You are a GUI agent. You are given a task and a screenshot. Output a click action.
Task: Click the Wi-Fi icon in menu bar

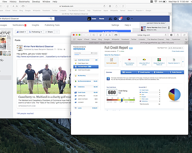(x=156, y=2)
